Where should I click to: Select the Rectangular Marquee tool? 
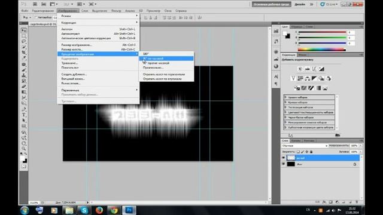click(24, 36)
